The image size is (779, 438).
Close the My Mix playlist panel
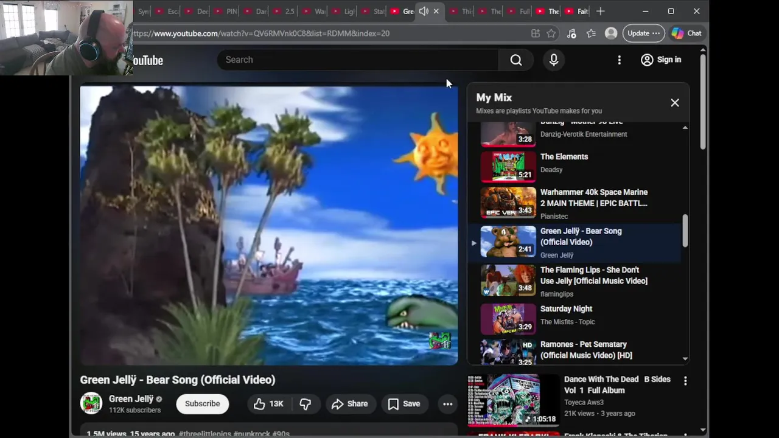[675, 103]
